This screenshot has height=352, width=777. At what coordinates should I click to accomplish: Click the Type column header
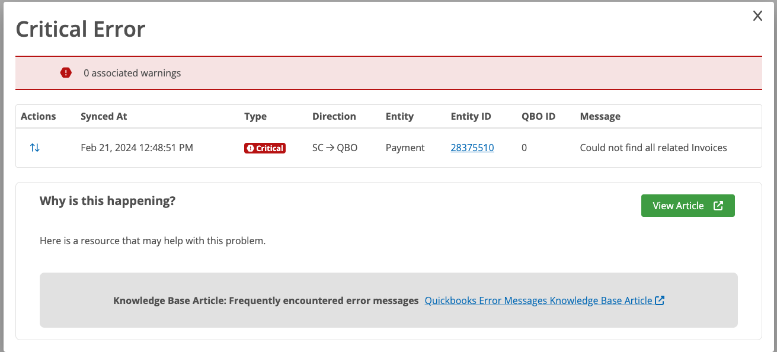(x=255, y=116)
